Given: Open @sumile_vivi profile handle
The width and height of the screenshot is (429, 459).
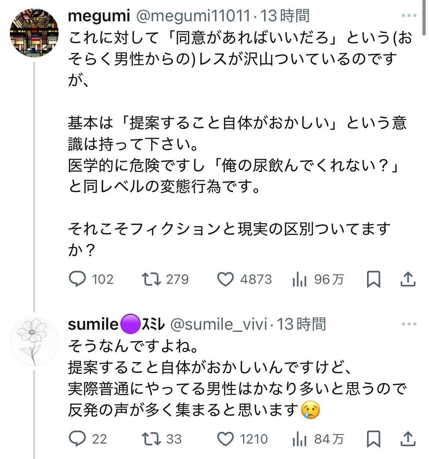Looking at the screenshot, I should coord(219,324).
